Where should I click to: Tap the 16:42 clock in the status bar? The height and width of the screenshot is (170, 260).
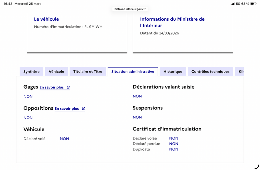click(8, 4)
